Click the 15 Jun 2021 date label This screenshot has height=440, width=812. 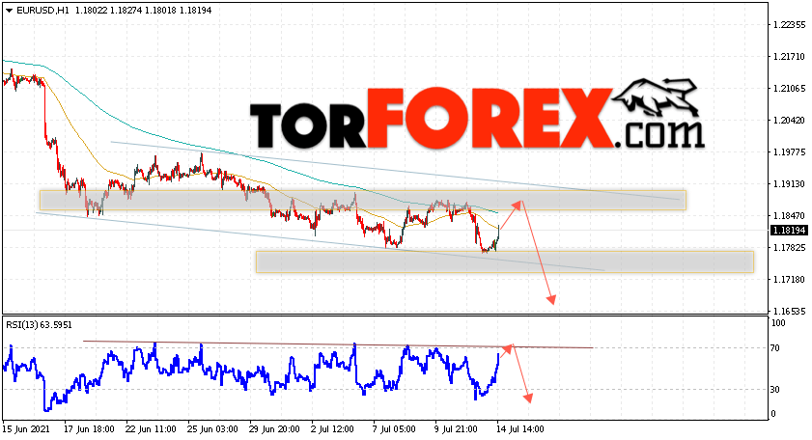click(x=26, y=429)
